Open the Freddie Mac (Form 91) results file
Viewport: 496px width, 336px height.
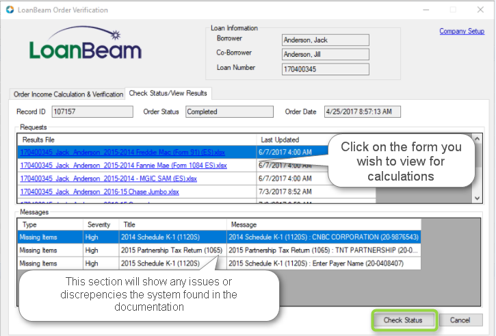tap(122, 152)
